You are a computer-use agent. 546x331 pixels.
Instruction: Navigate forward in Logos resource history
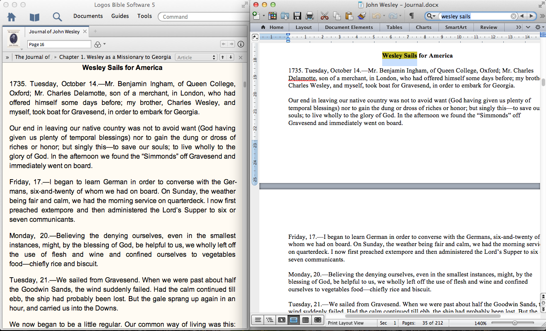231,44
